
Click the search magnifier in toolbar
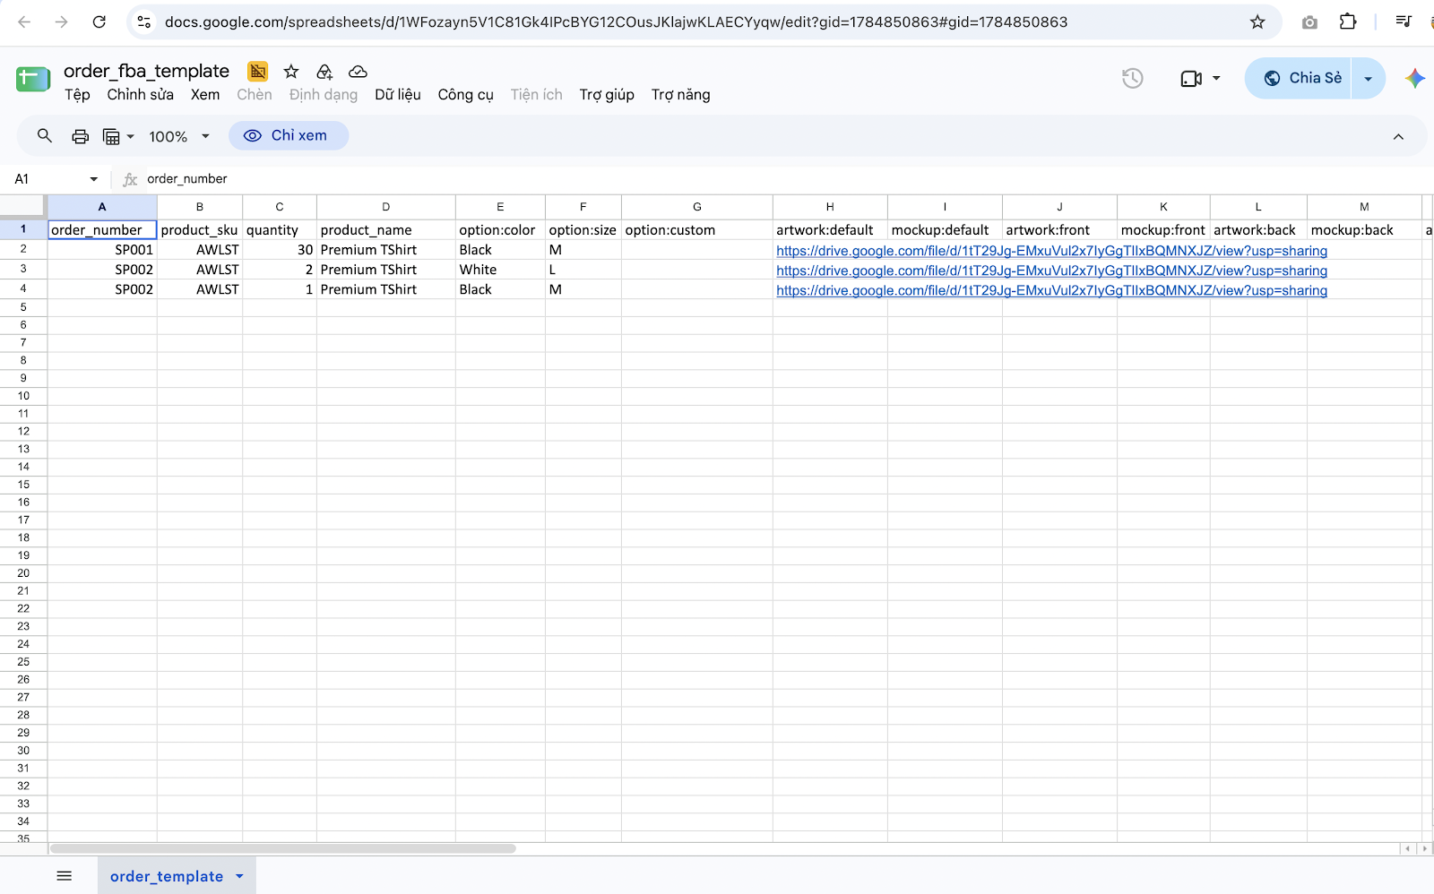[44, 136]
